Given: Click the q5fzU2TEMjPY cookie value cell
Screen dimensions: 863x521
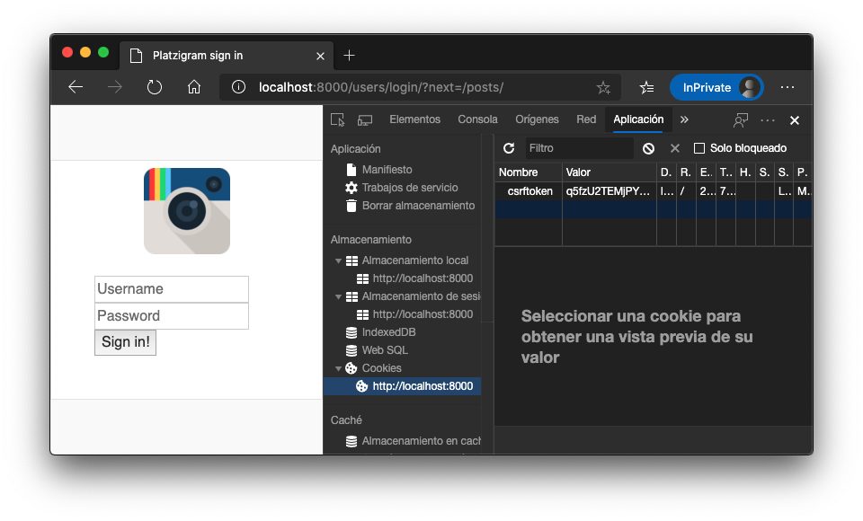Looking at the screenshot, I should [609, 191].
